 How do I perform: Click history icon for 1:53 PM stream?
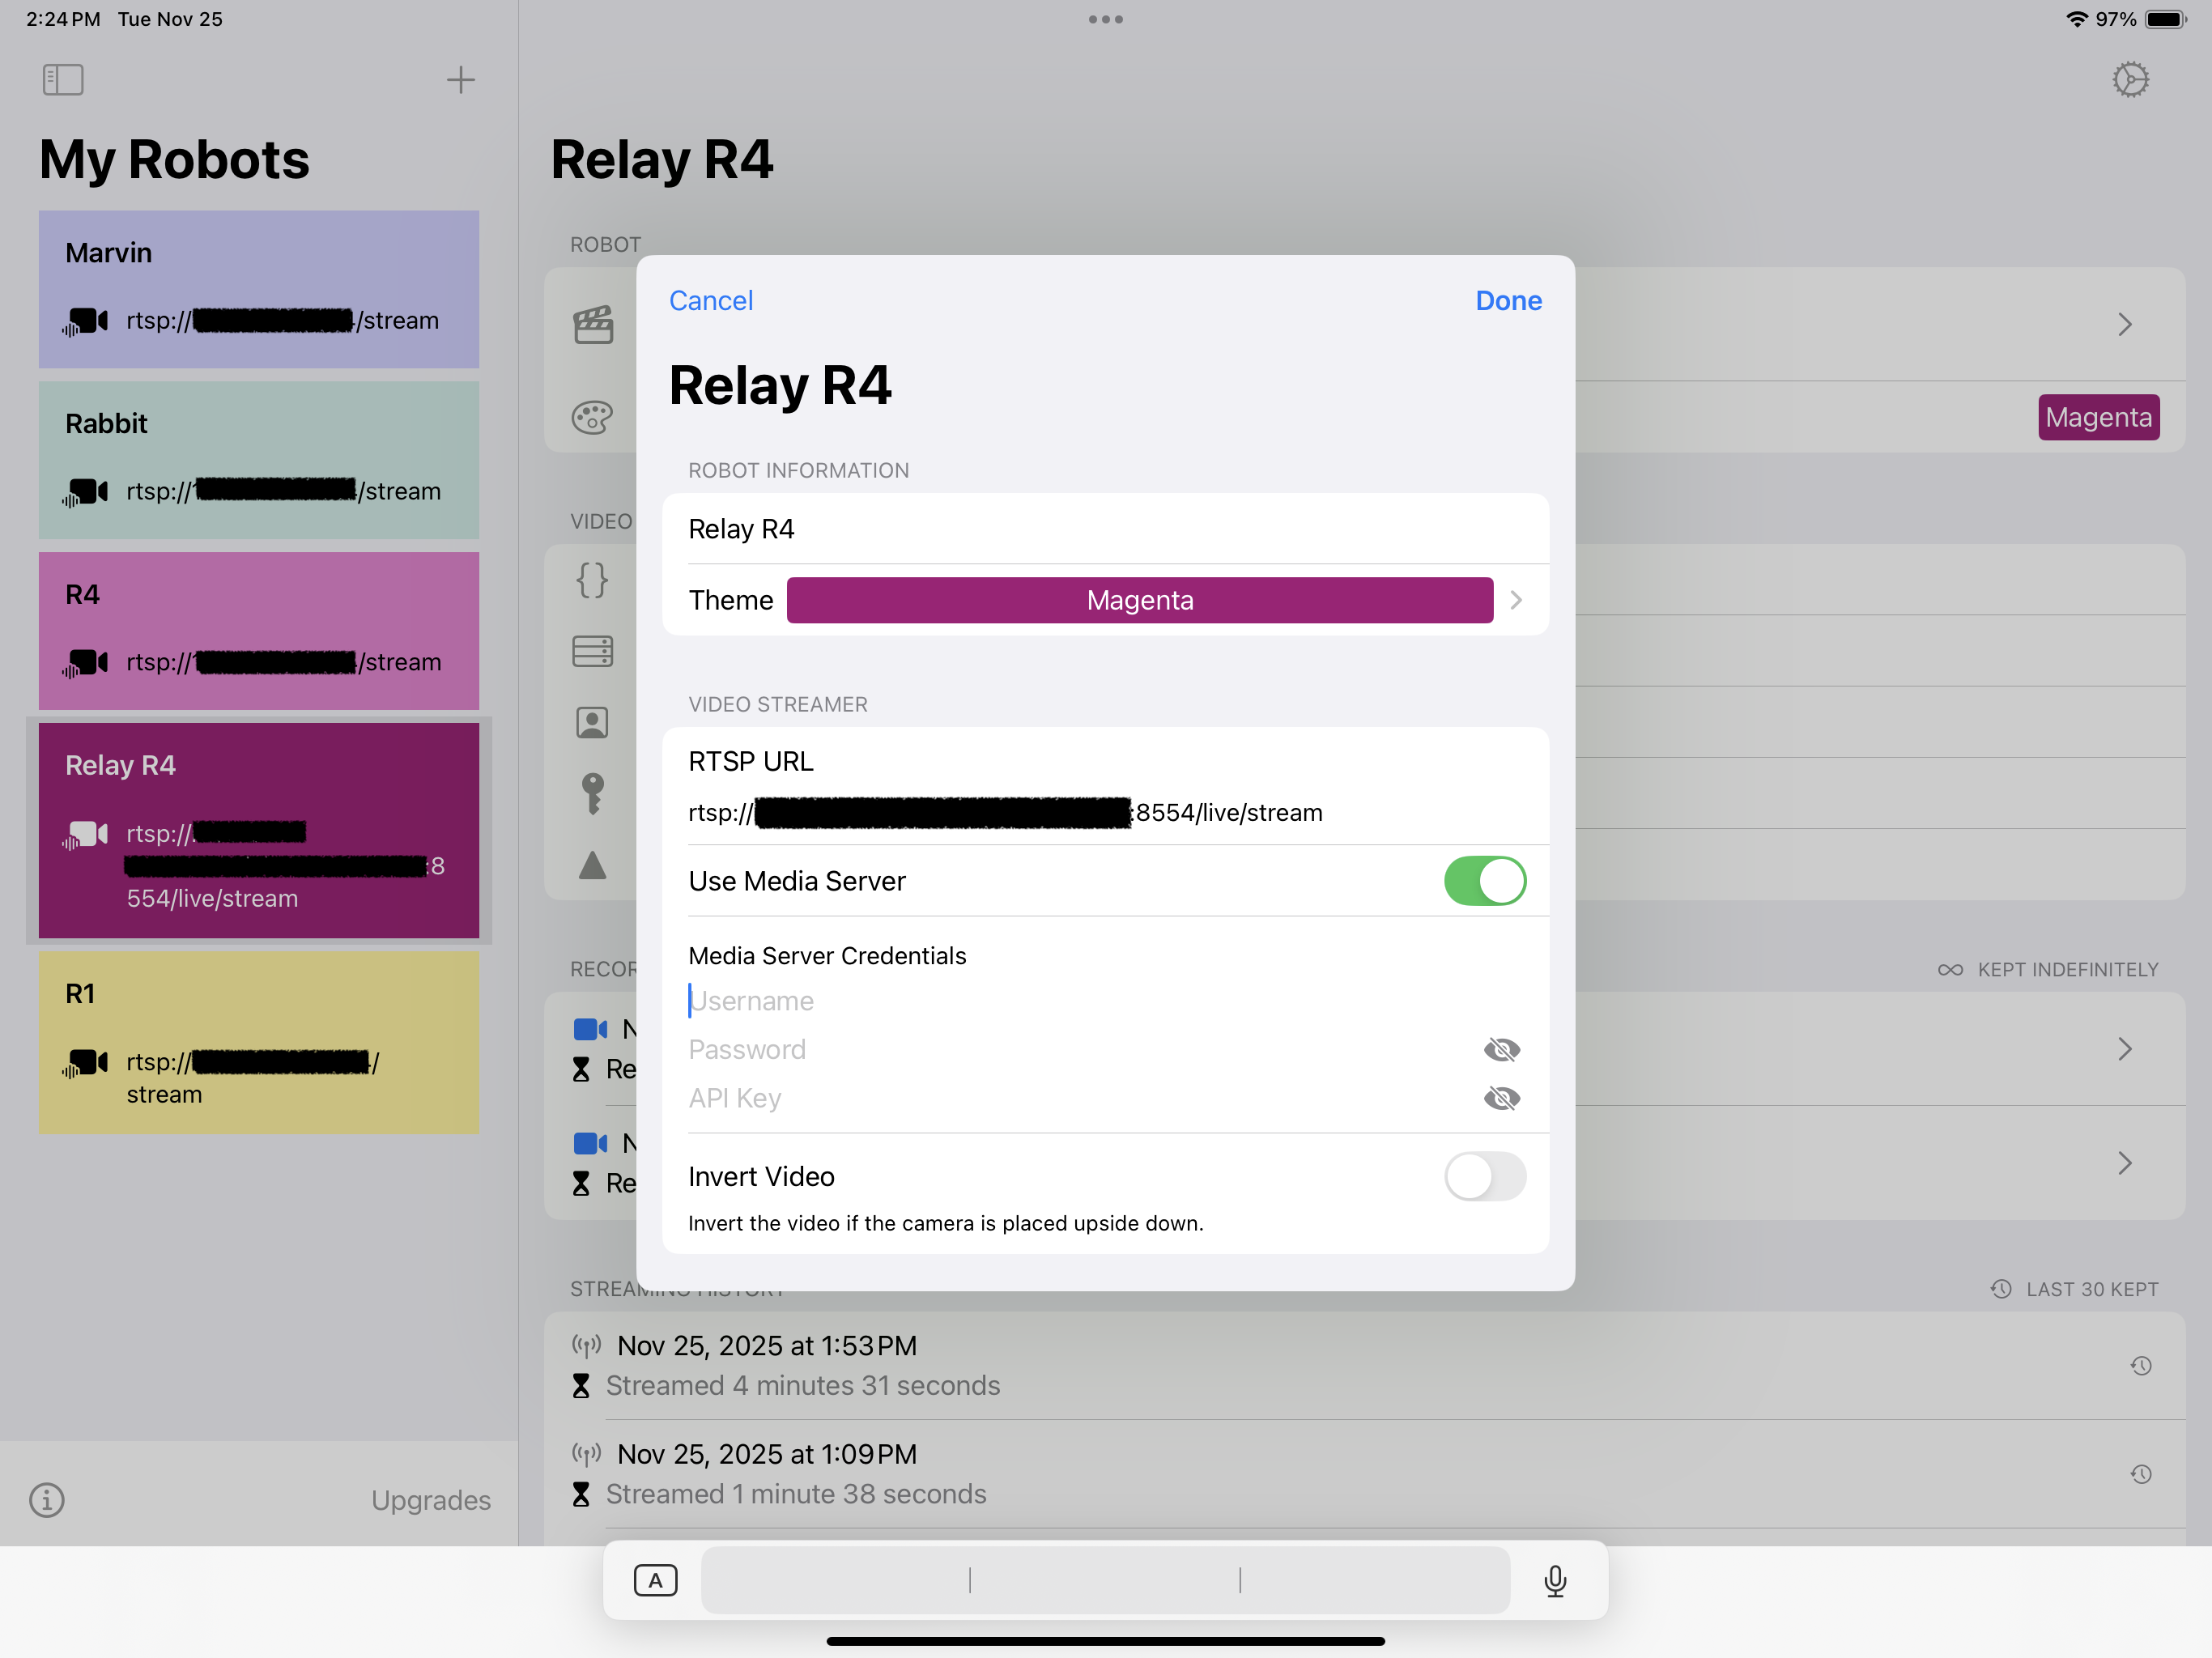[x=2141, y=1366]
